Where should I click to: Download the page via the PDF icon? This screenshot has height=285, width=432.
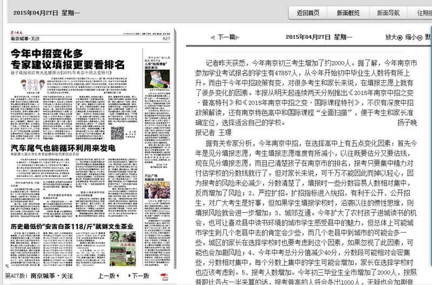point(165,276)
